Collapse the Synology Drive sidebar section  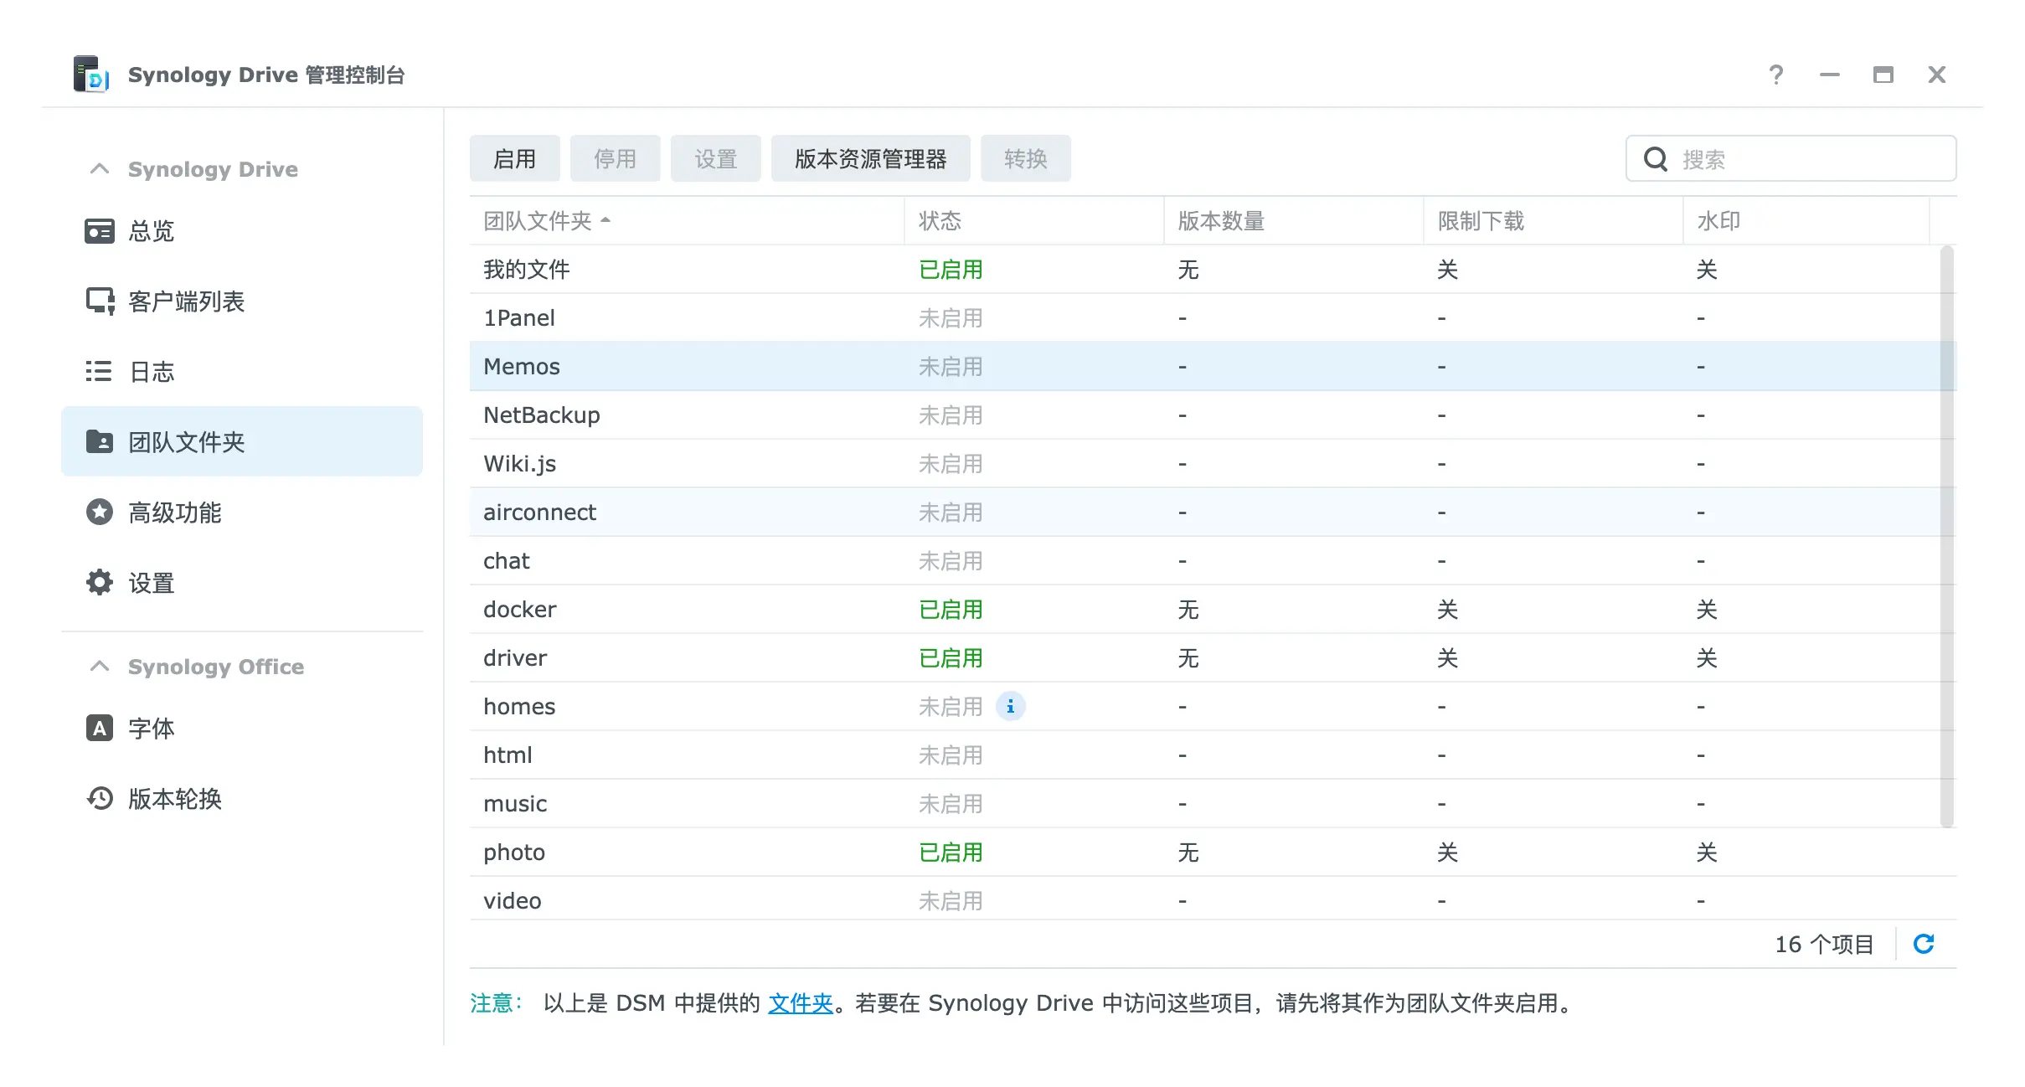pyautogui.click(x=100, y=169)
